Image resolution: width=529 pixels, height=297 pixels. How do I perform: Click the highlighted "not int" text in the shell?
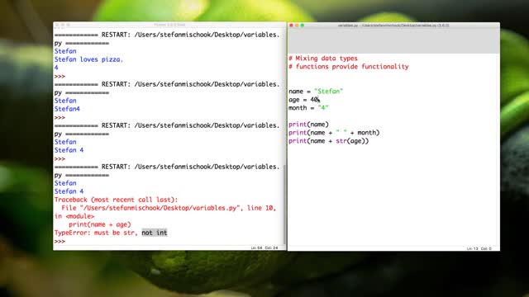(x=155, y=233)
